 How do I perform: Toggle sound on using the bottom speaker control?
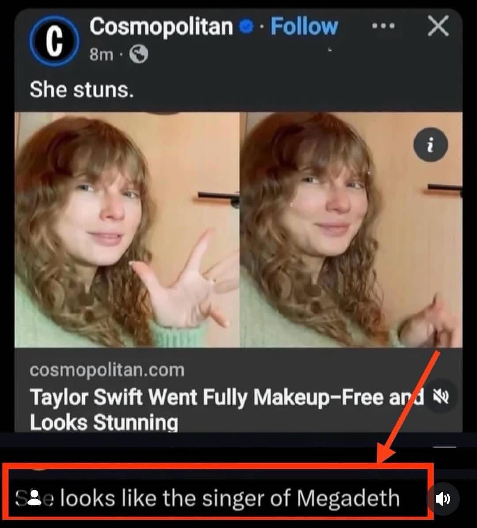tap(444, 499)
